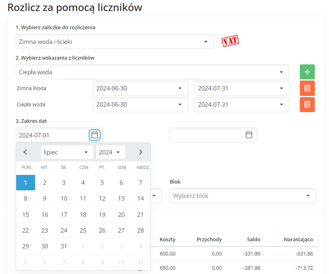This screenshot has width=329, height=274.
Task: Go to previous month in calendar
Action: [25, 152]
